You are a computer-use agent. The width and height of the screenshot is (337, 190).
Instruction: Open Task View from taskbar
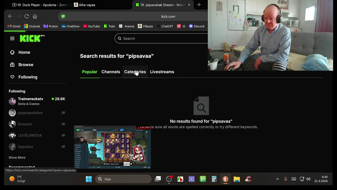tap(158, 179)
